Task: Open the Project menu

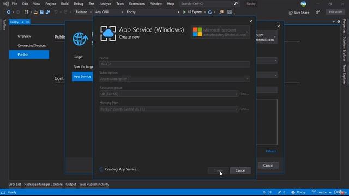Action: (x=51, y=4)
